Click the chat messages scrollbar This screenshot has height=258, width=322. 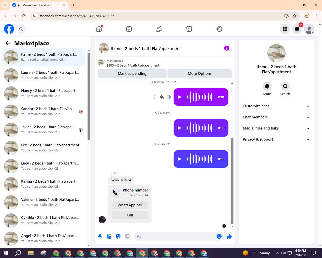click(x=232, y=181)
